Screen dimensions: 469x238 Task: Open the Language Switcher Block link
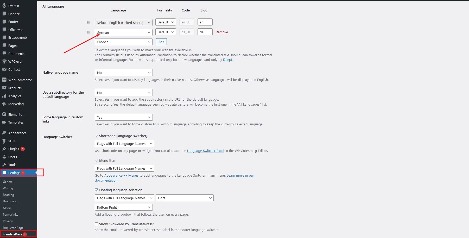click(206, 151)
